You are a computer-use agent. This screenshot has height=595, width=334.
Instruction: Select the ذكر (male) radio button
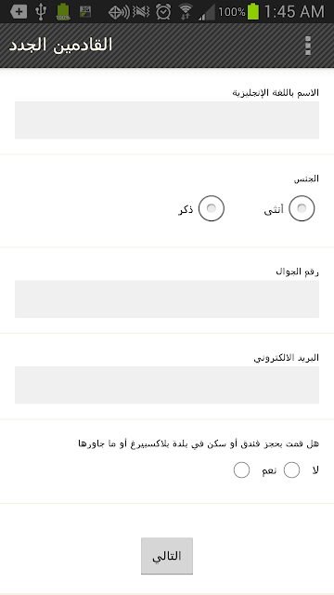coord(212,208)
